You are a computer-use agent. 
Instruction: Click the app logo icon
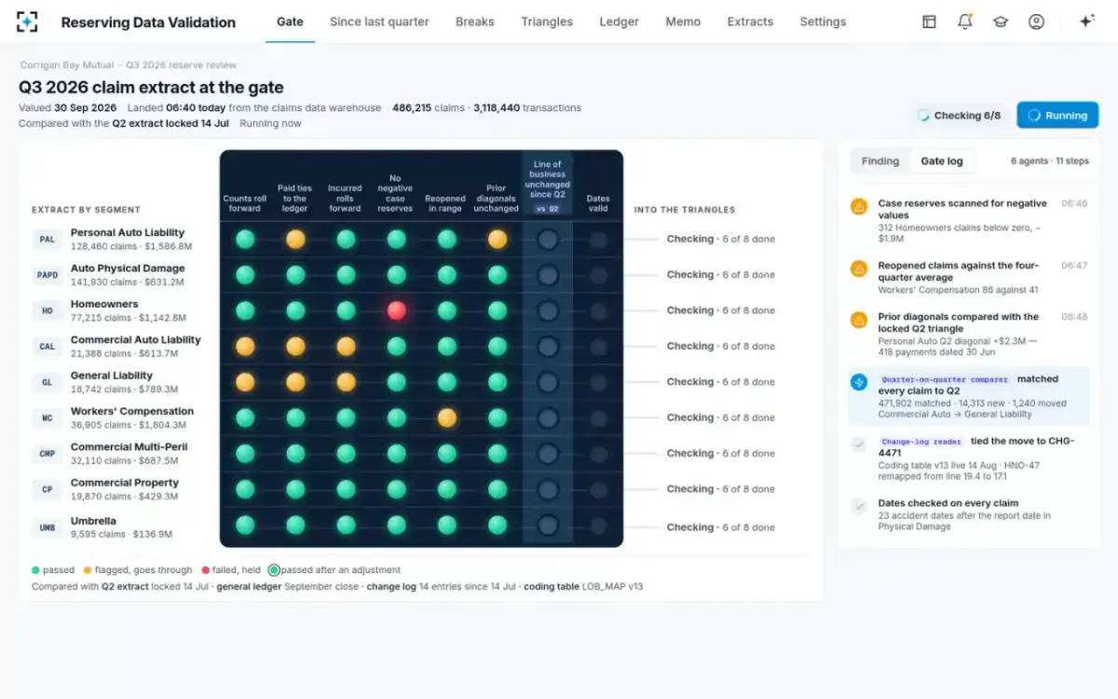(27, 21)
